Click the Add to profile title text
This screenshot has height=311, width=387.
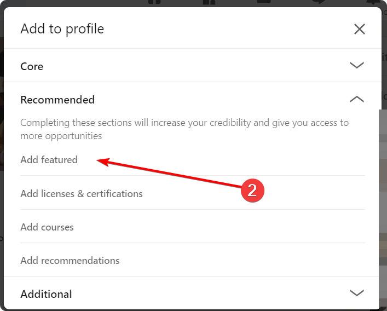62,28
